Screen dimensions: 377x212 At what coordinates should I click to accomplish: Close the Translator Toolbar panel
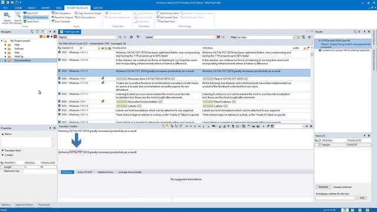311,126
